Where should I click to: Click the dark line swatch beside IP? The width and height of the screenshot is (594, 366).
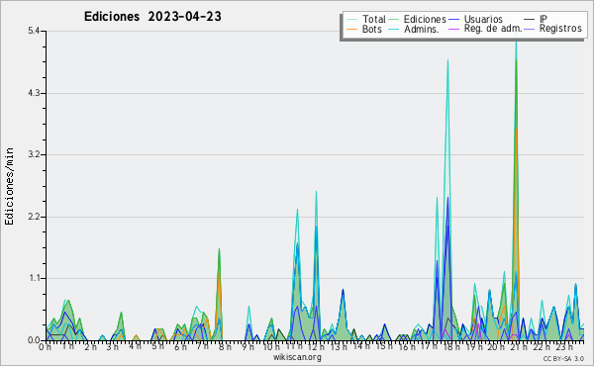point(530,19)
